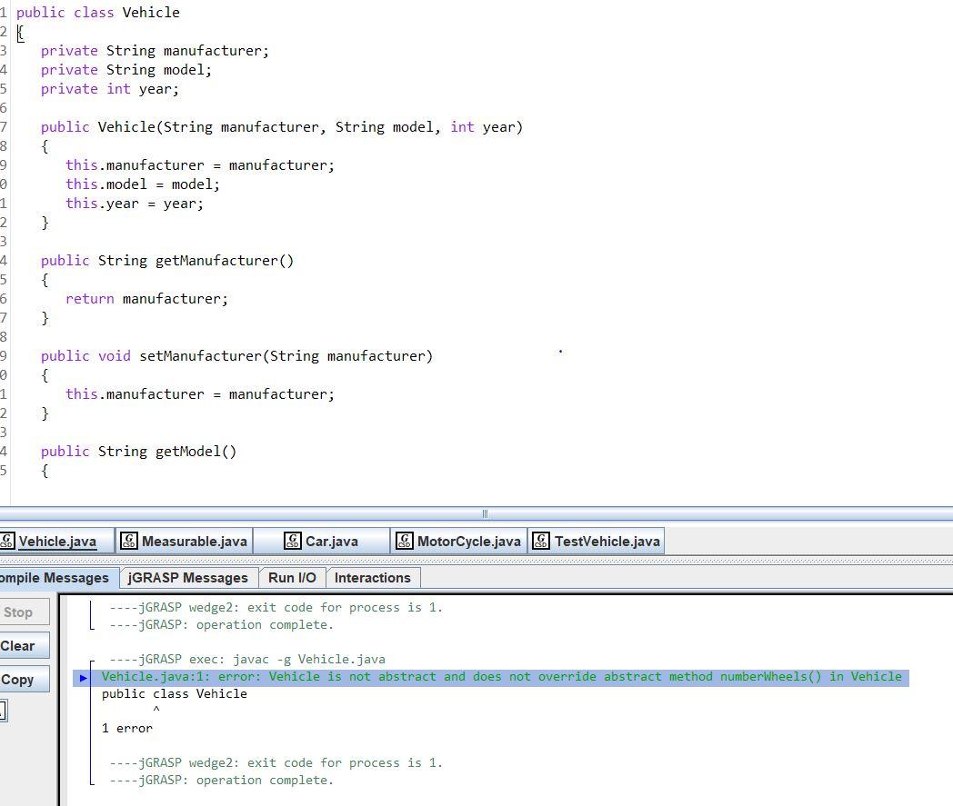Switch to the jGRASP Messages tab
The width and height of the screenshot is (953, 806).
click(187, 577)
